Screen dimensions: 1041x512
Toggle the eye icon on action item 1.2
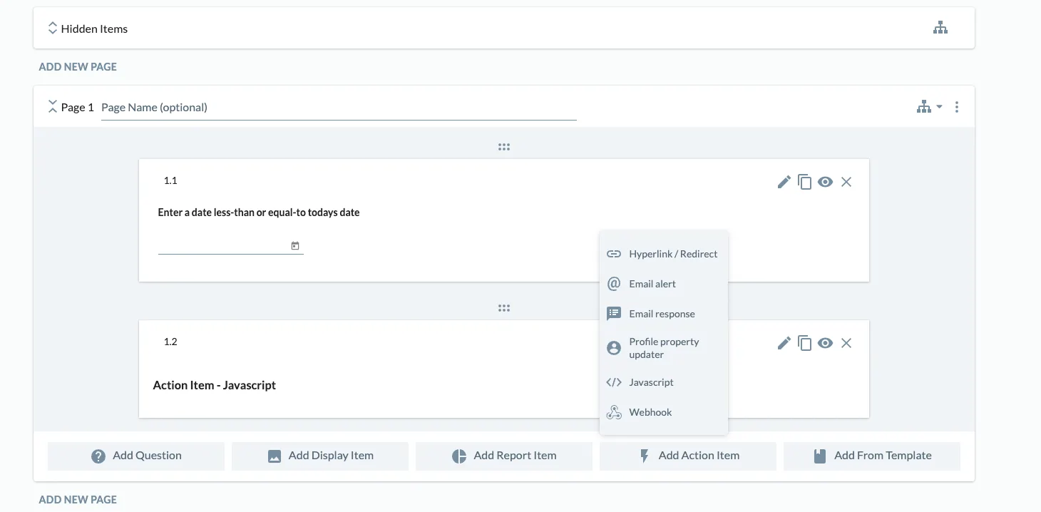coord(825,343)
